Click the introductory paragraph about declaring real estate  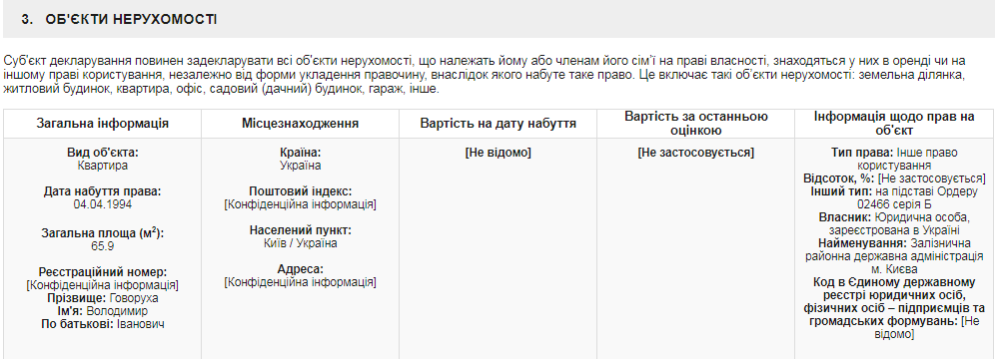pyautogui.click(x=485, y=75)
